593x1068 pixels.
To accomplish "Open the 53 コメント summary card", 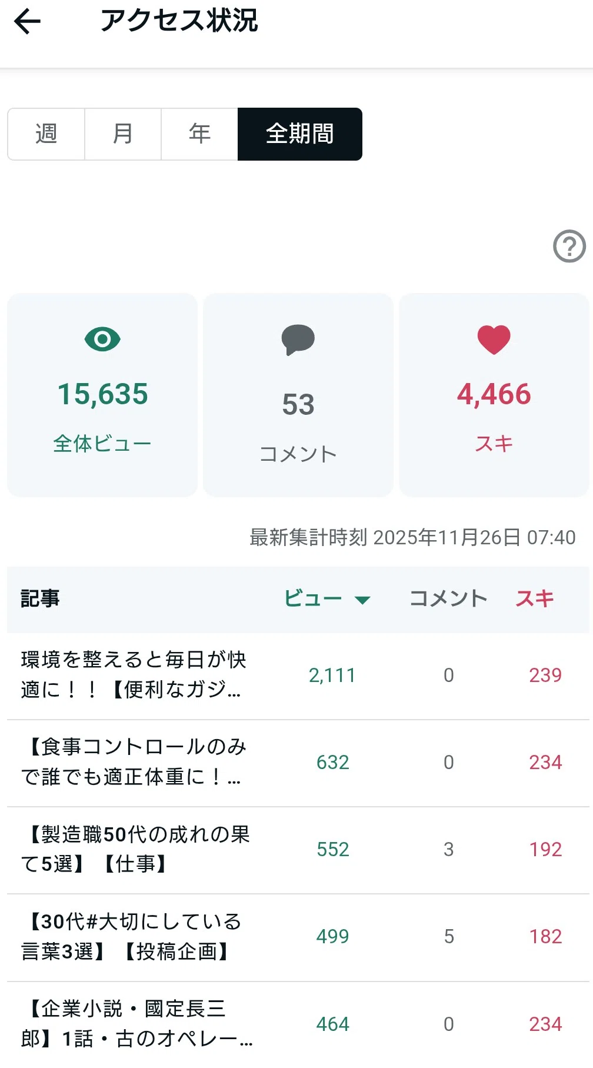I will pyautogui.click(x=298, y=395).
